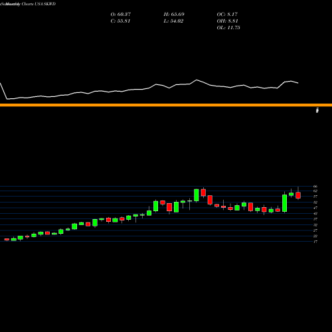Image resolution: width=332 pixels, height=332 pixels.
Task: Select the 66 price axis label
Action: (x=315, y=187)
